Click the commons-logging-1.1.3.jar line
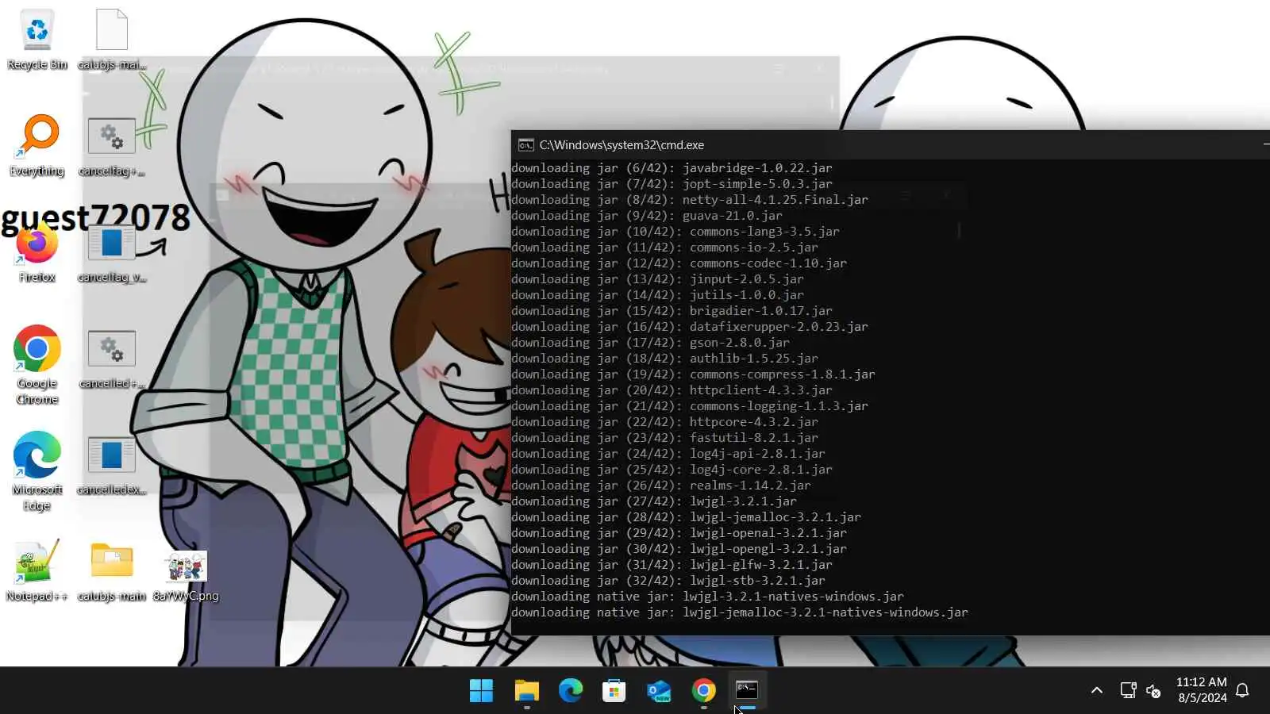Viewport: 1270px width, 714px height. [x=690, y=406]
